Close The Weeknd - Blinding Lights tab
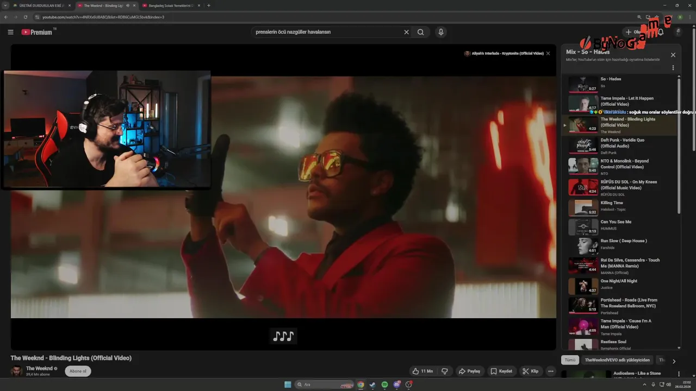This screenshot has width=696, height=391. pos(134,5)
